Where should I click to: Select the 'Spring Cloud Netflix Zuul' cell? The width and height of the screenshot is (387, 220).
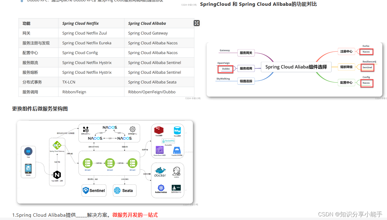(91, 33)
